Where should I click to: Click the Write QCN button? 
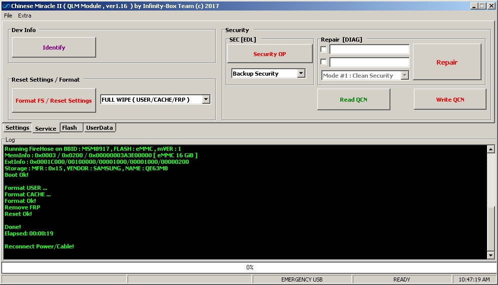pos(450,100)
